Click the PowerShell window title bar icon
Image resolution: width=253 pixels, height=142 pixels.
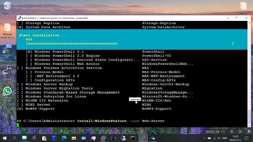(x=19, y=18)
